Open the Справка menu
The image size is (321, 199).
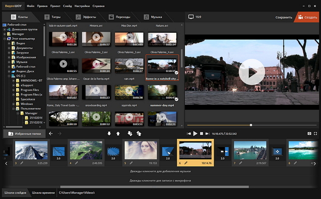(x=99, y=6)
